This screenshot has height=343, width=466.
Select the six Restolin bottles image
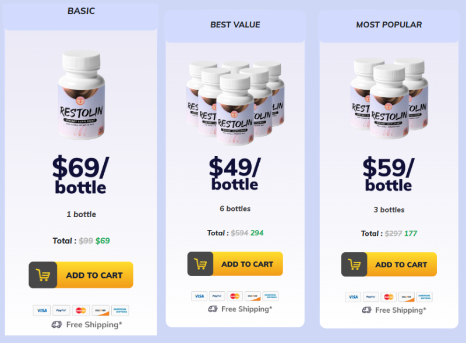coord(235,103)
